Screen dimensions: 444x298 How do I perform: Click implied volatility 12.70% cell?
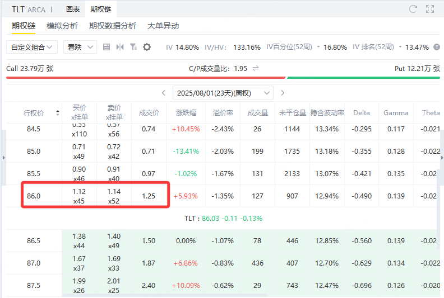[327, 263]
